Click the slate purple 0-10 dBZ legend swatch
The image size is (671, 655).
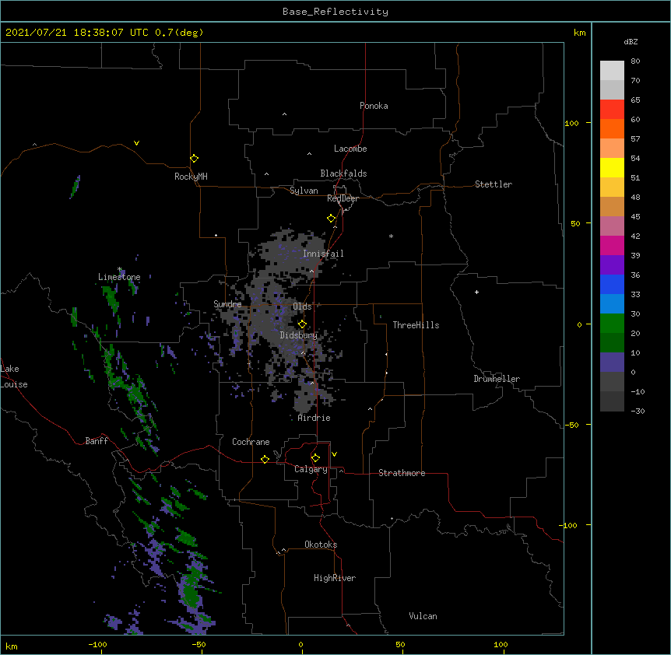point(612,363)
